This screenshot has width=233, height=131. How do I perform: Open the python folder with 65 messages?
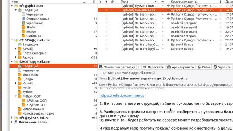(x=27, y=92)
